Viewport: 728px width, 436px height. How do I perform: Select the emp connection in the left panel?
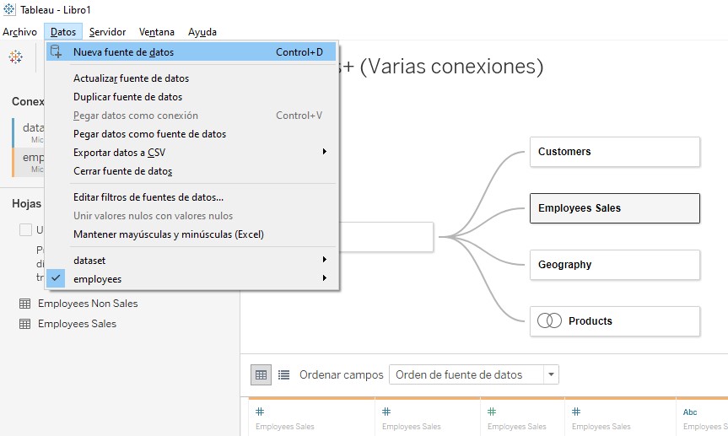coord(28,162)
